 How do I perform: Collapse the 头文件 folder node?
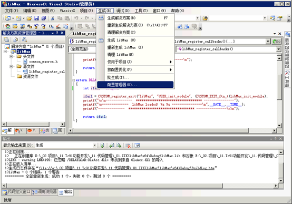click(11, 56)
